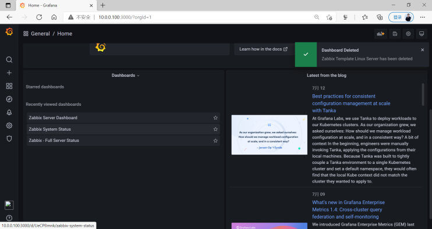
Task: Click the Learn how in the docs link
Action: coord(263,49)
